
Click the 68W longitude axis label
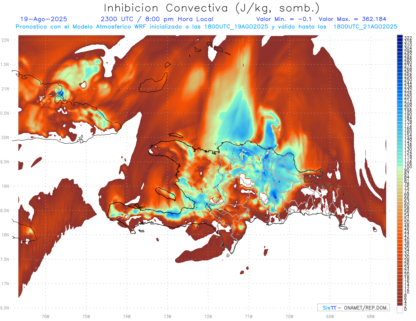click(370, 316)
